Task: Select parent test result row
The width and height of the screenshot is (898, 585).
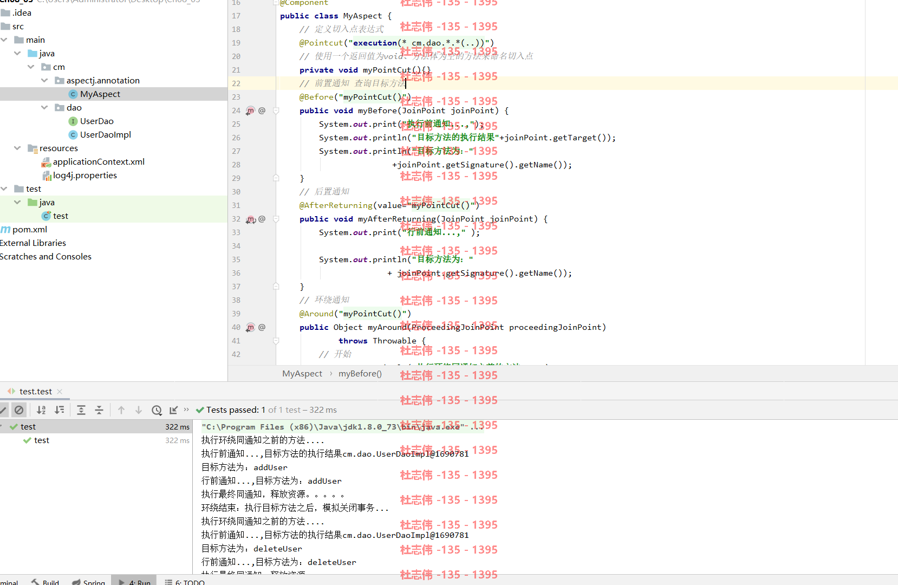Action: [96, 427]
